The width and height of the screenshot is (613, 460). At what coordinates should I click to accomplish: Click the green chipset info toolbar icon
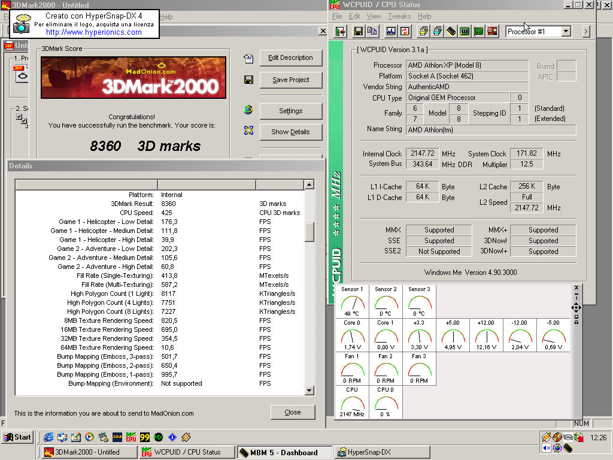pos(465,31)
